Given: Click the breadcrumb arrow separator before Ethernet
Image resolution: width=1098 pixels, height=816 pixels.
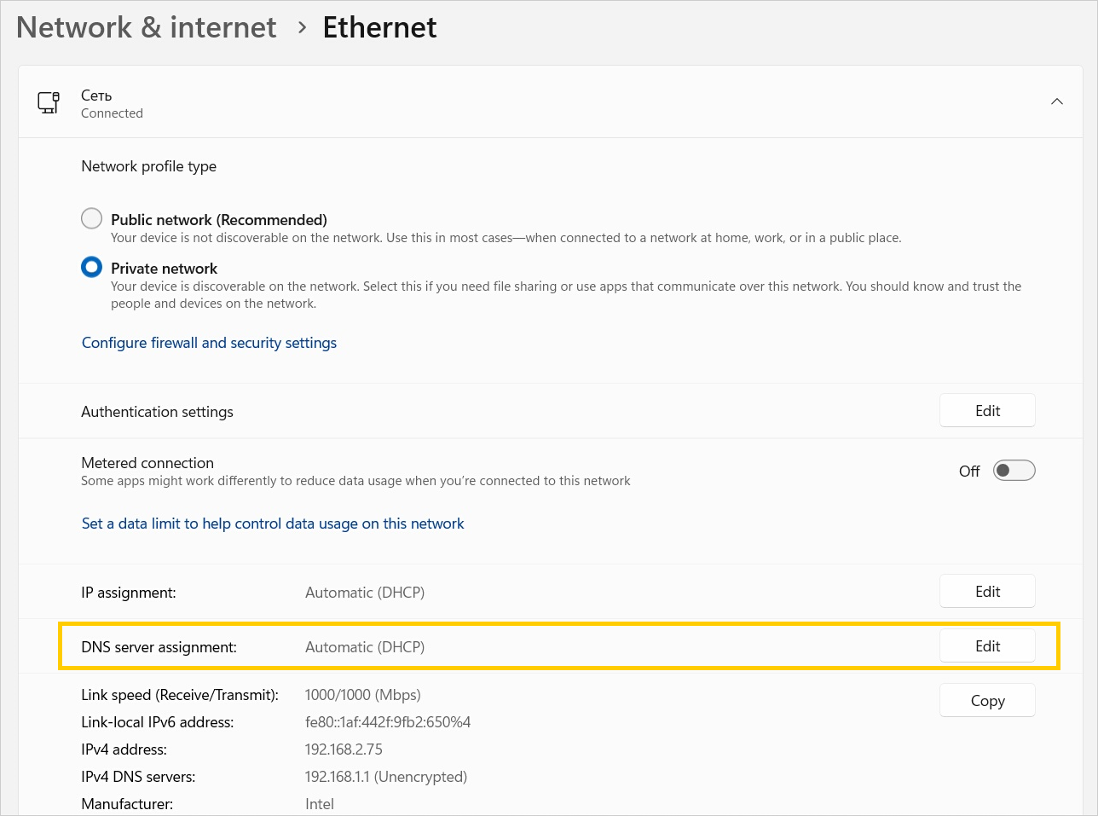Looking at the screenshot, I should 301,27.
